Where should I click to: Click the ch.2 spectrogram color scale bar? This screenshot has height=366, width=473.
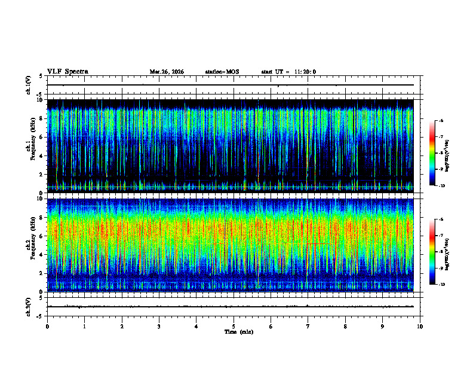pyautogui.click(x=432, y=252)
